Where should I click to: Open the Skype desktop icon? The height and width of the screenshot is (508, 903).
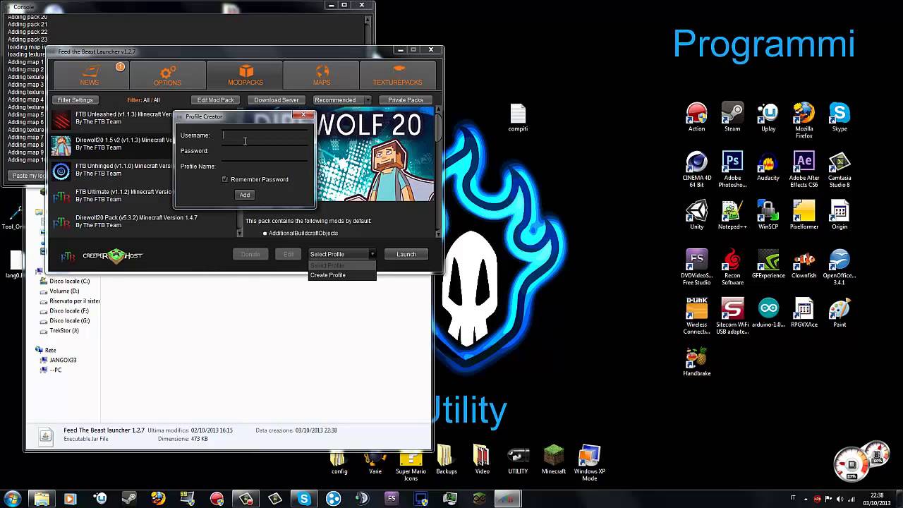point(840,117)
